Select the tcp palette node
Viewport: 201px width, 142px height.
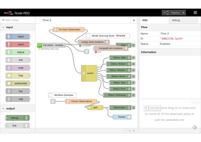(x=18, y=91)
